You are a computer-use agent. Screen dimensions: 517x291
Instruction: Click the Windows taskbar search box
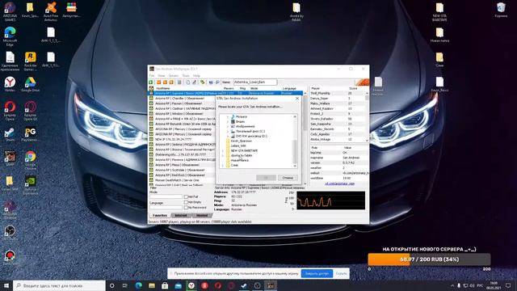(x=59, y=285)
